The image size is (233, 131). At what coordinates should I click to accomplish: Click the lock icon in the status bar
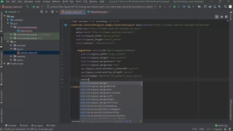tap(225, 129)
